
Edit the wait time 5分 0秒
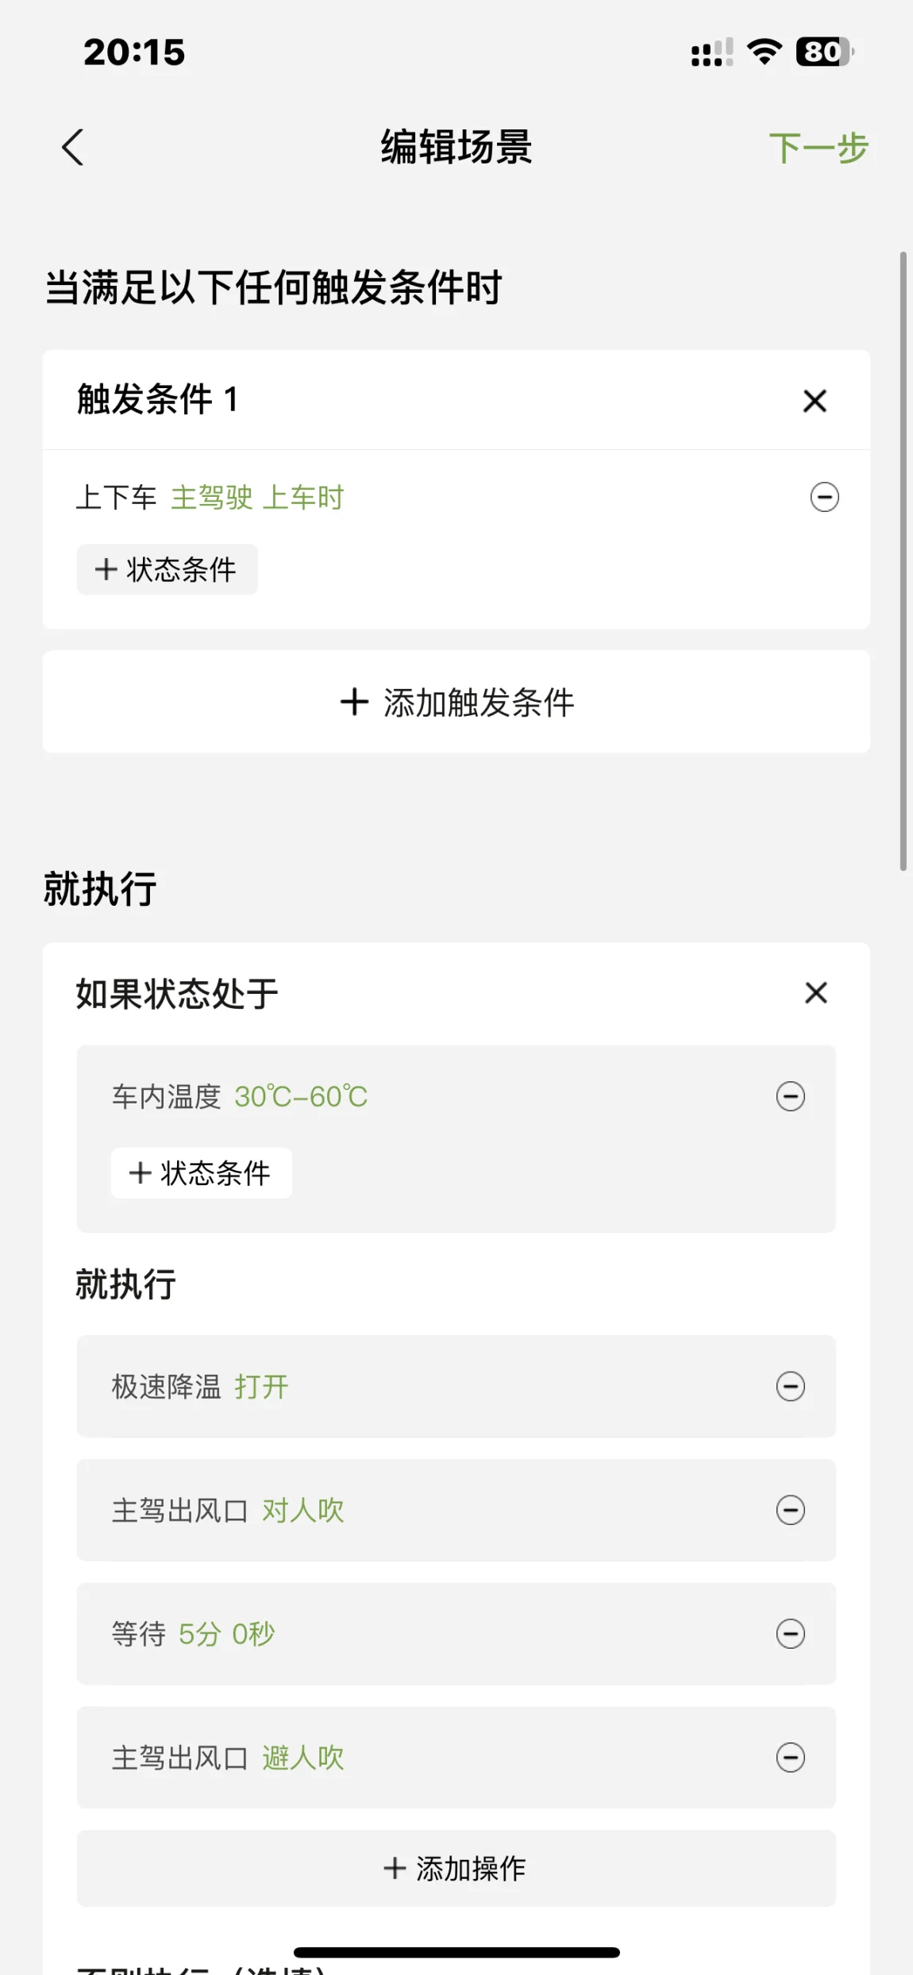coord(226,1634)
